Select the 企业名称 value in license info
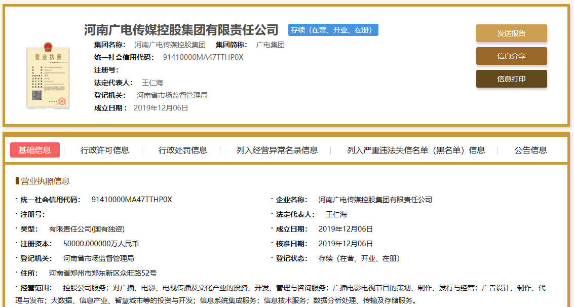The width and height of the screenshot is (574, 307). point(375,200)
